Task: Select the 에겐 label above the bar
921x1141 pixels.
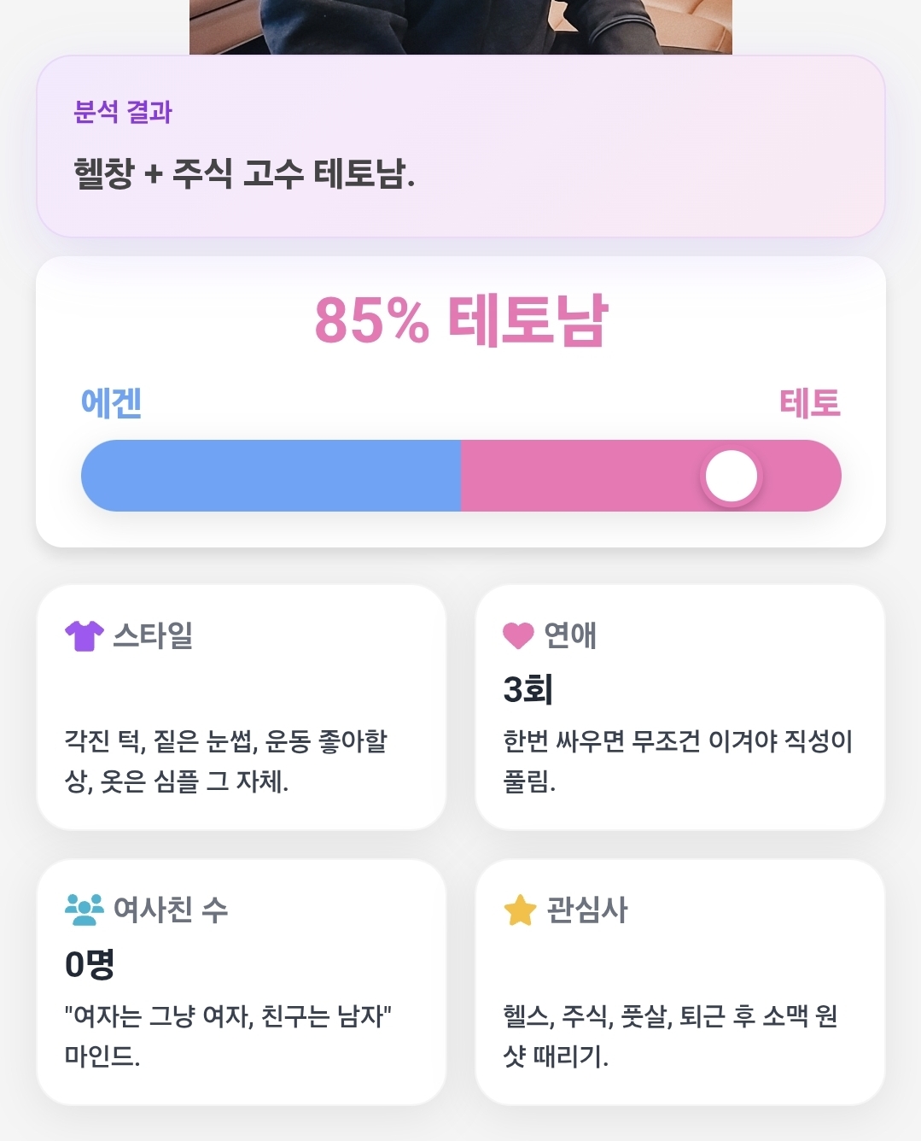Action: (x=111, y=403)
